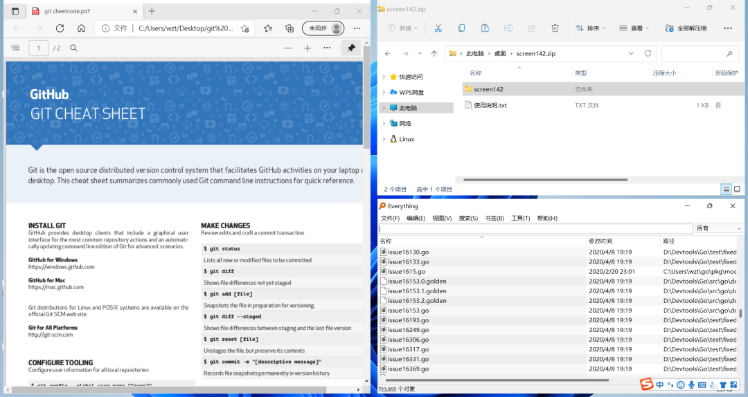Click the Edge address bar URL
Screen dimensions: 748x397
tap(186, 28)
